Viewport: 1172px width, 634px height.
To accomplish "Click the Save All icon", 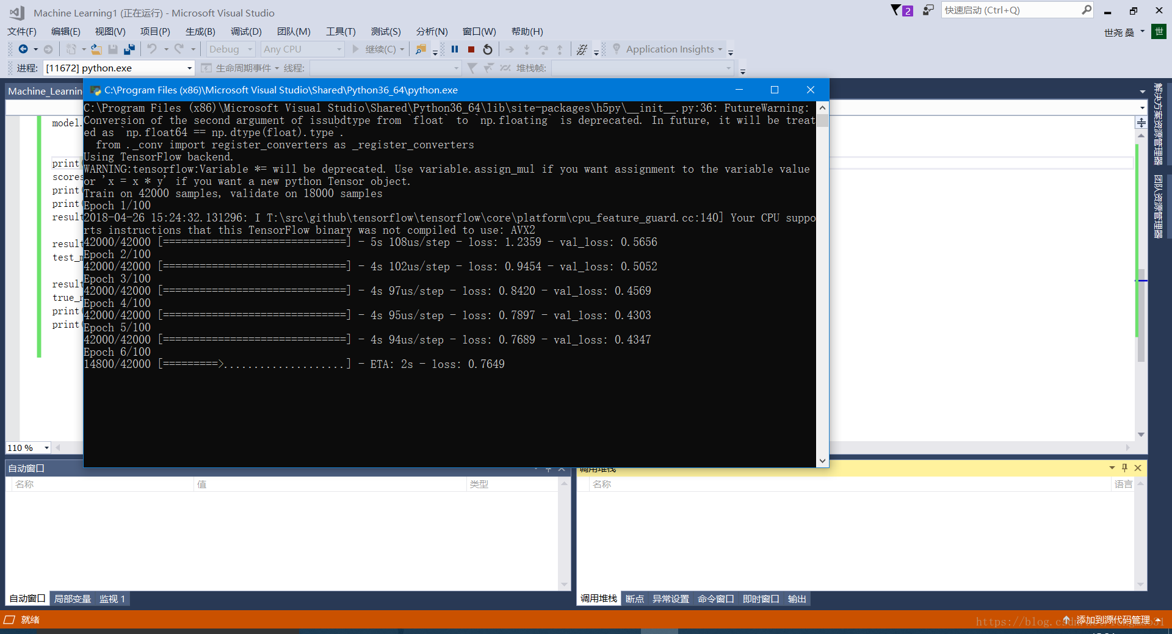I will click(x=129, y=49).
